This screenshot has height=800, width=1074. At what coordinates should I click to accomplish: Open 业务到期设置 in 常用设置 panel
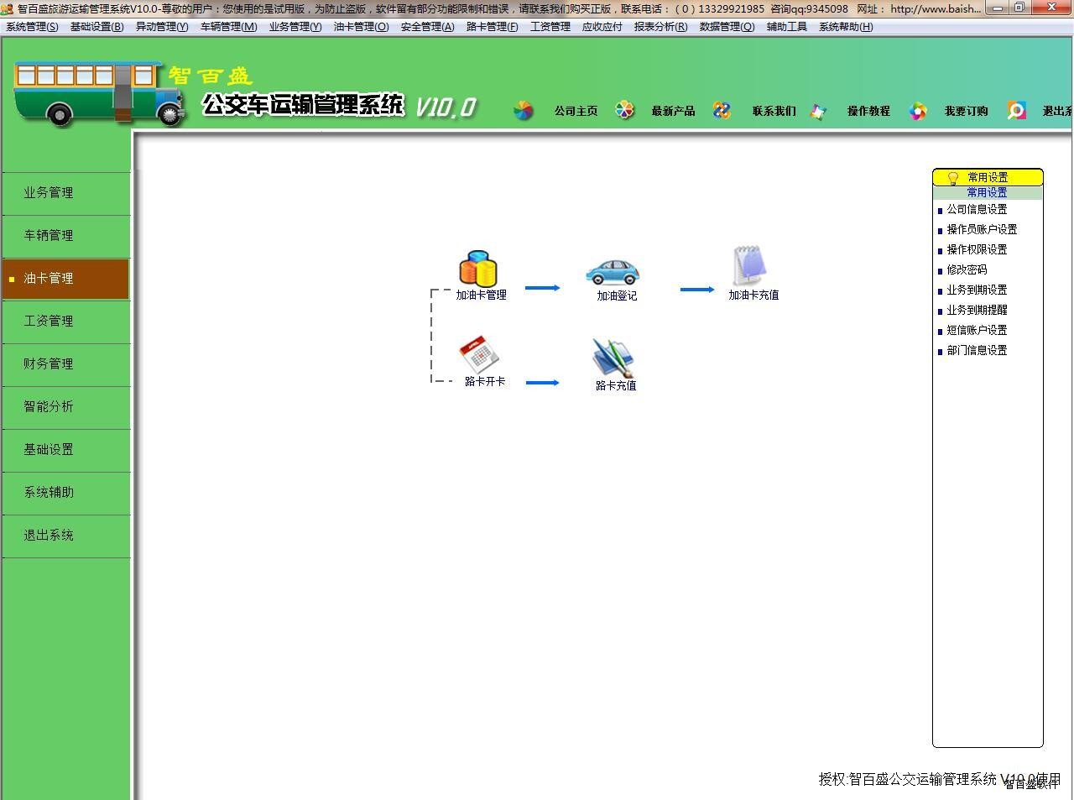point(977,290)
